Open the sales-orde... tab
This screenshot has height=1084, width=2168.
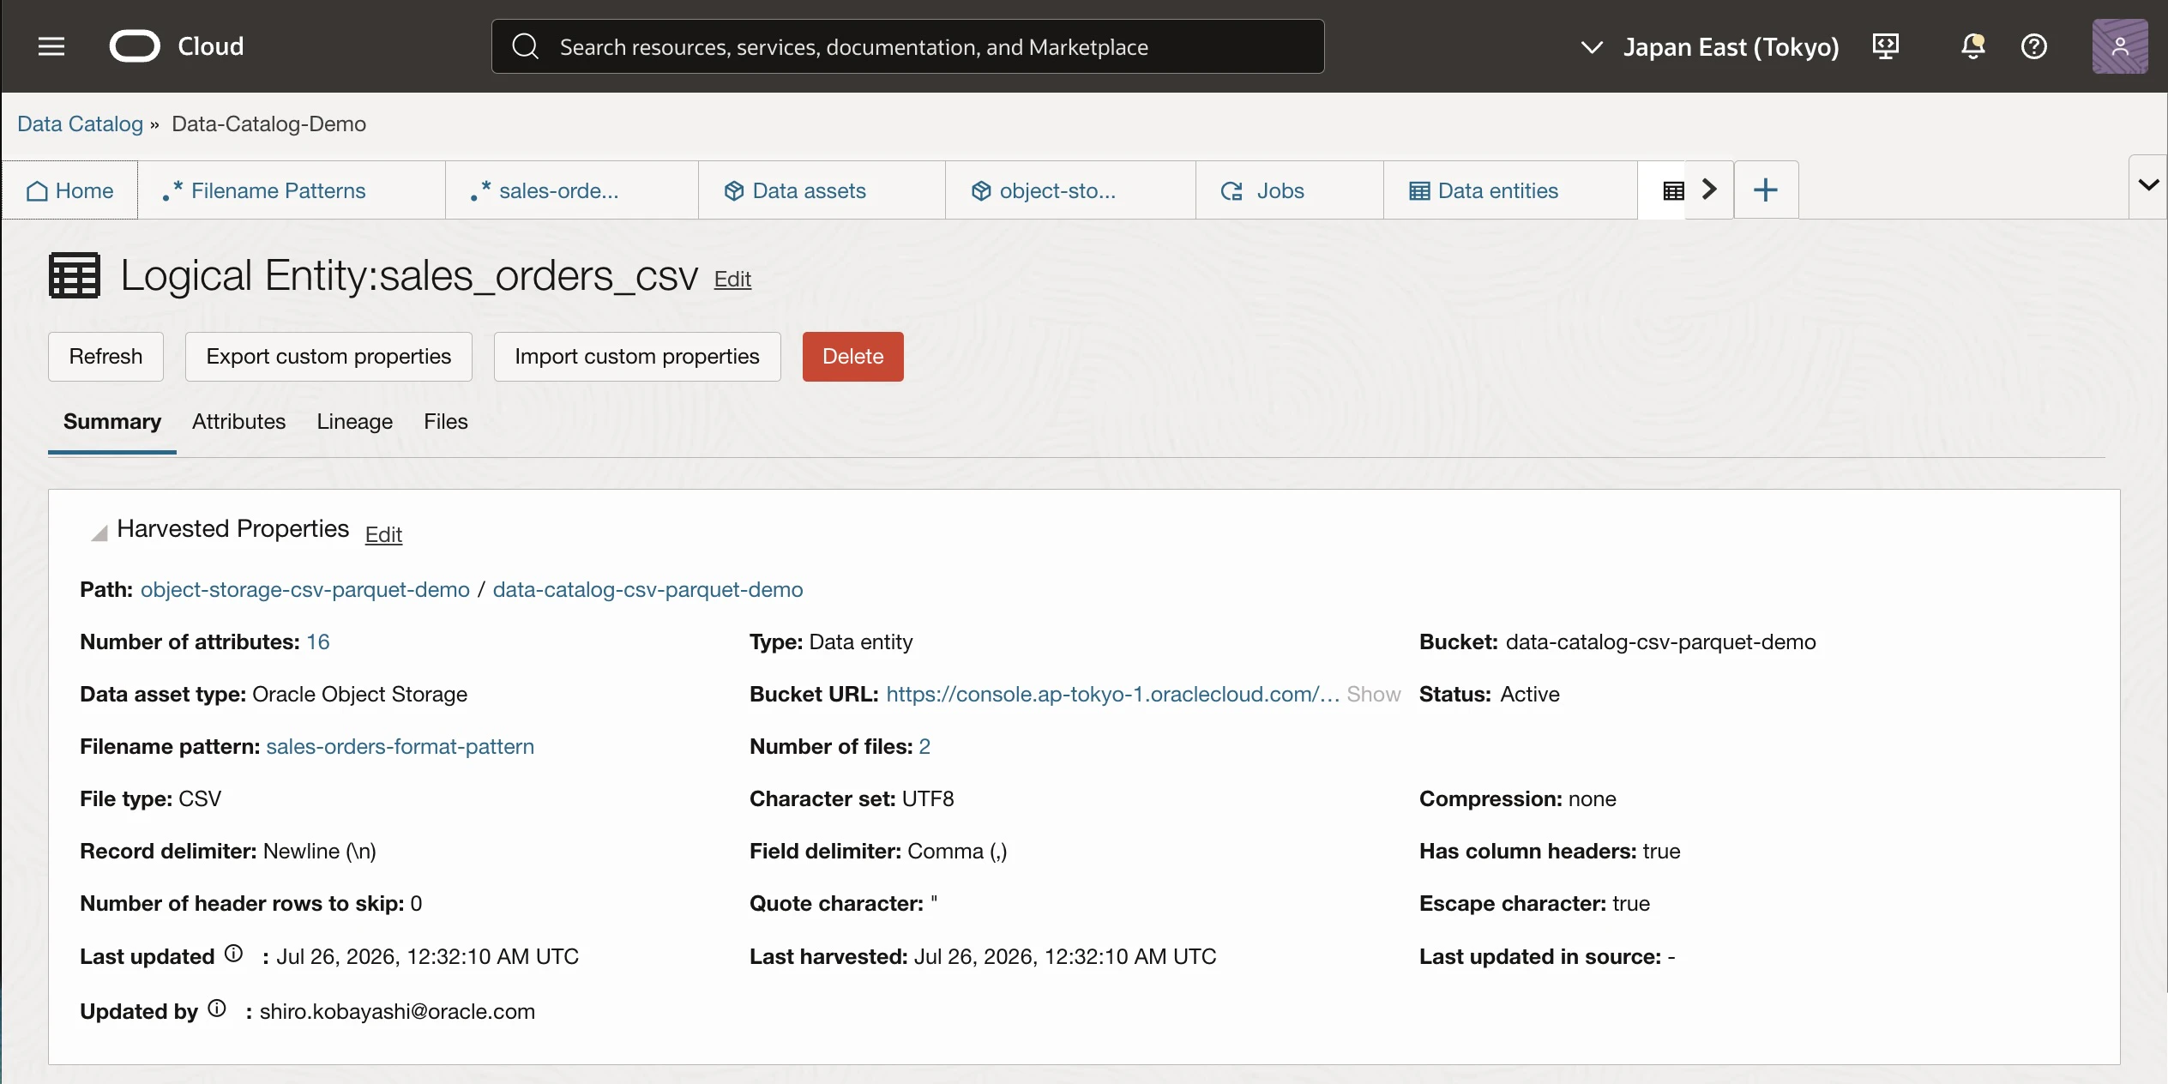click(572, 190)
